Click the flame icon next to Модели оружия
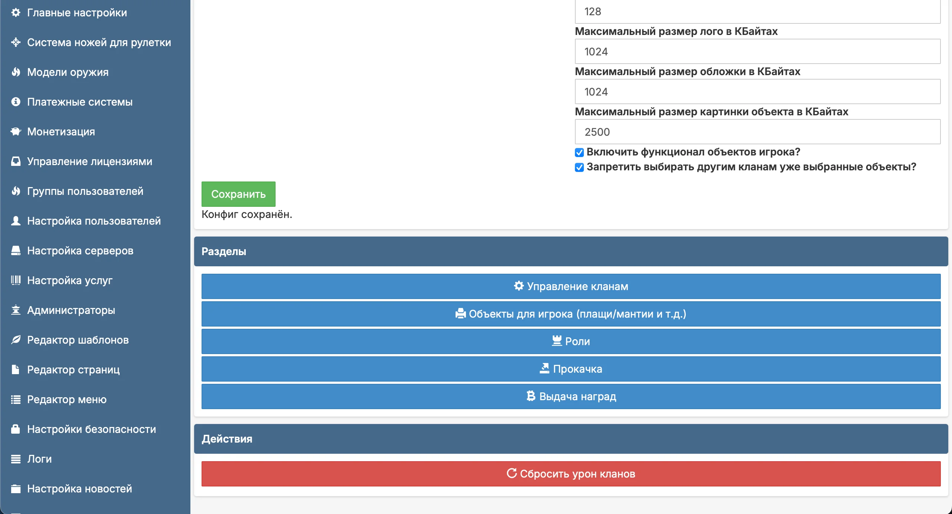Image resolution: width=952 pixels, height=514 pixels. click(x=16, y=72)
